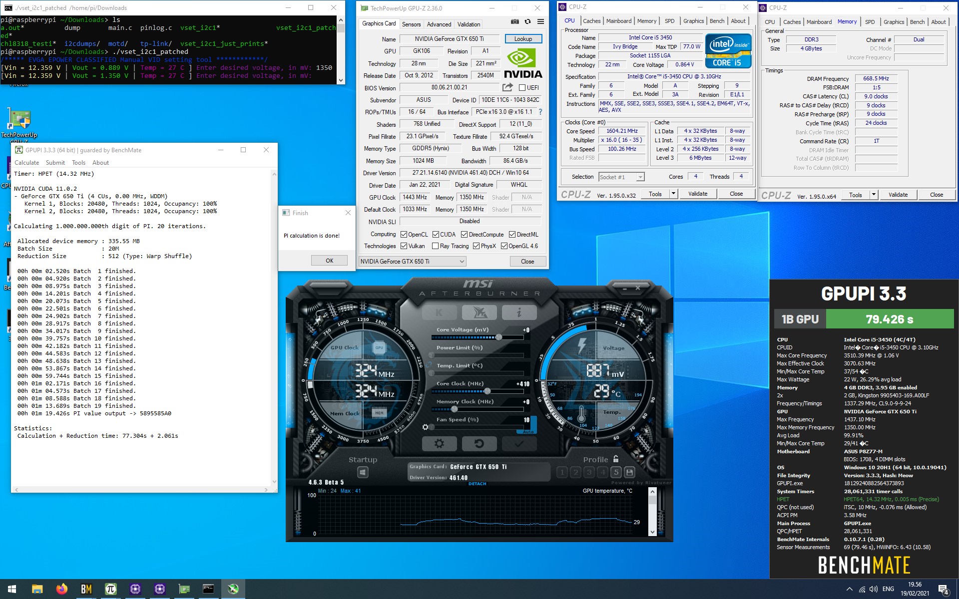This screenshot has height=599, width=959.
Task: Toggle the DirectML checkbox
Action: coord(512,235)
